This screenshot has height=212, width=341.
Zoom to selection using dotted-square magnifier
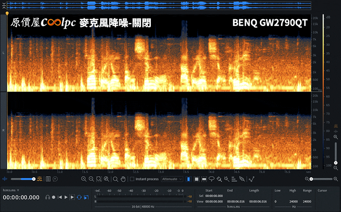tap(99, 179)
